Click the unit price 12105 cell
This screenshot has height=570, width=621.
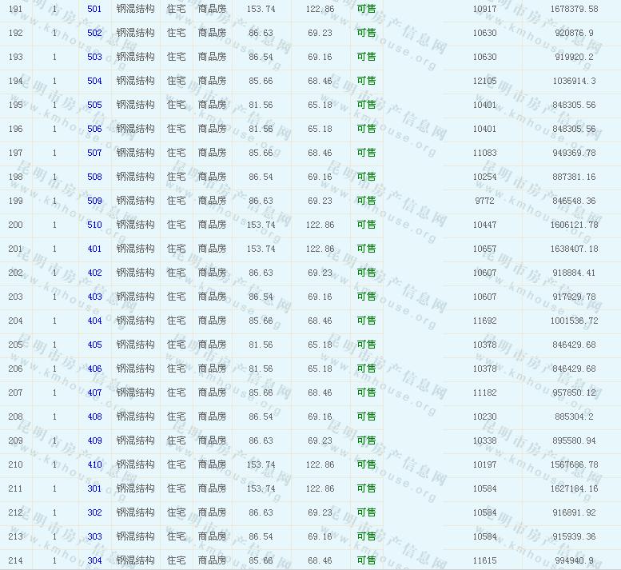click(484, 81)
